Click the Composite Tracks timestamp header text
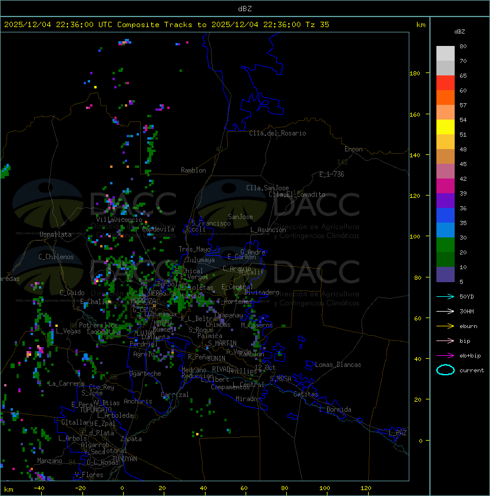 tap(167, 25)
